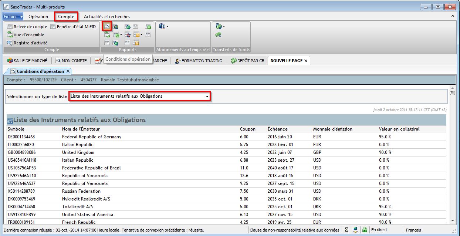
Task: Click the green cash icon in Transferts de fonds
Action: [219, 35]
